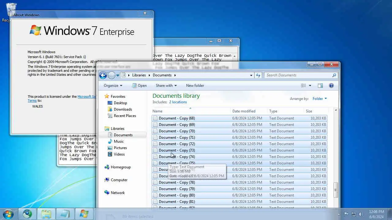Select Document - Copy (69)
This screenshot has width=392, height=220.
coord(239,125)
